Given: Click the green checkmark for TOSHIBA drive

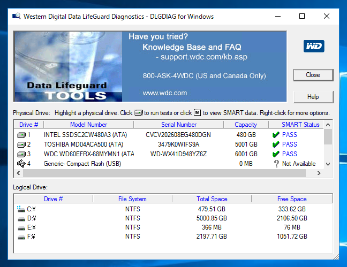Looking at the screenshot, I should pyautogui.click(x=276, y=144).
